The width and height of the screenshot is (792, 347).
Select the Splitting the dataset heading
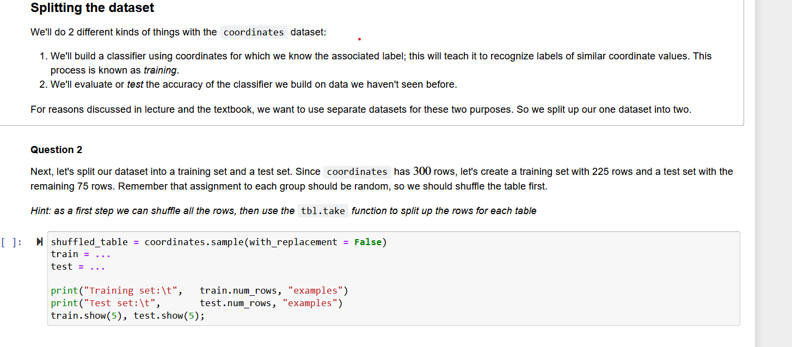(x=92, y=8)
